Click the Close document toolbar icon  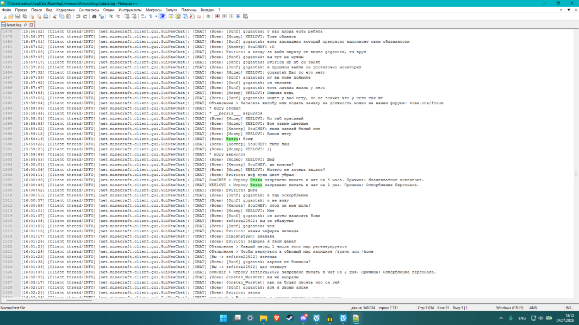point(32,16)
